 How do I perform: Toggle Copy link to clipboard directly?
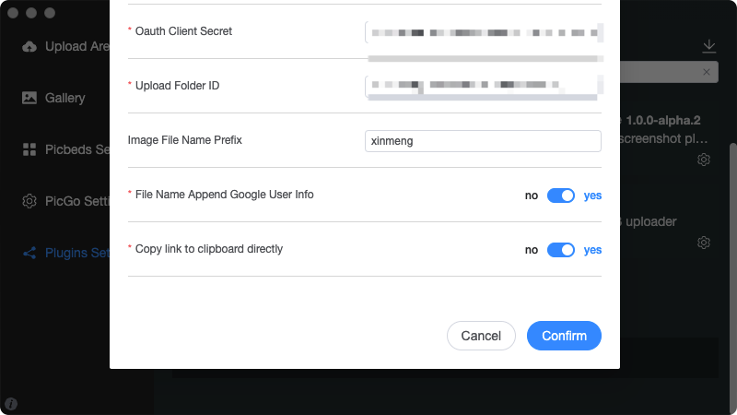(x=561, y=250)
